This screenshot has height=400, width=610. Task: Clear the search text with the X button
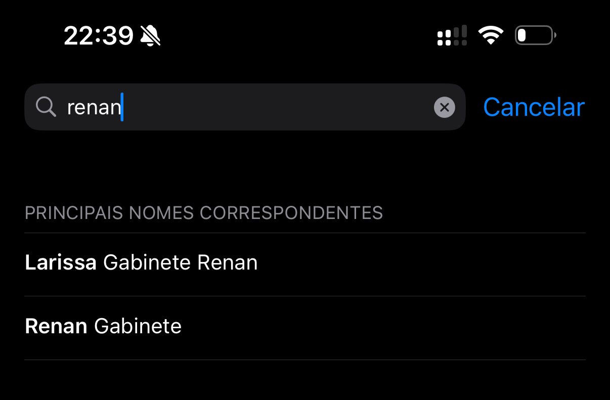click(x=444, y=107)
